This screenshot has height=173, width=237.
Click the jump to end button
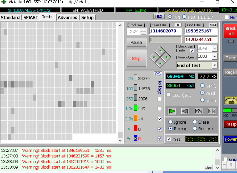tap(212, 111)
